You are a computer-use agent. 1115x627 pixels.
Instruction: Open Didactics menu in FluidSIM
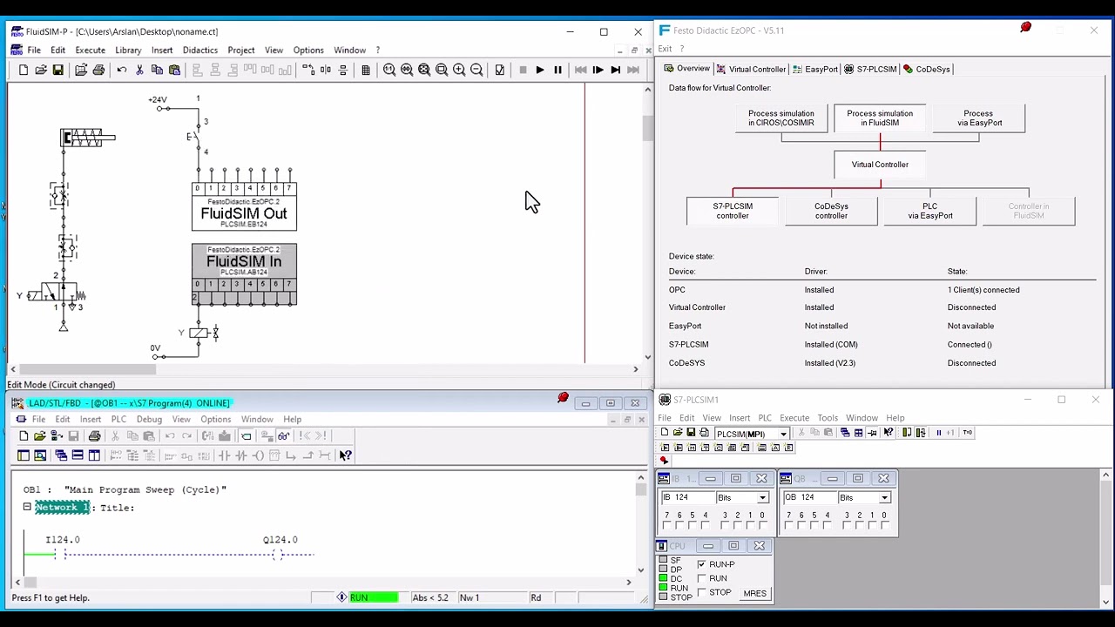pos(199,50)
